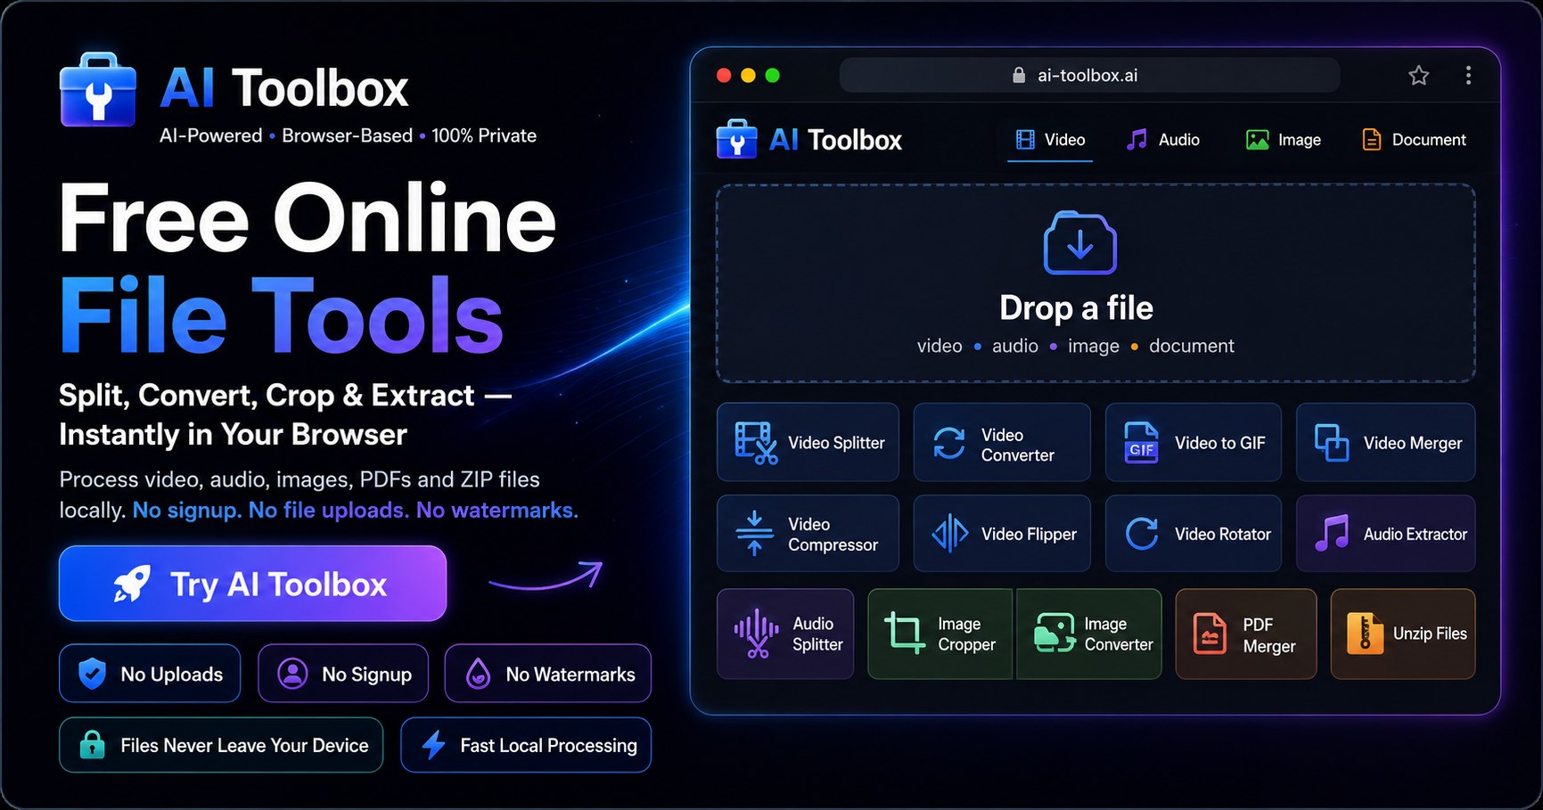Click the large AI Toolbox toolbox logo at left
The image size is (1543, 810).
tap(98, 90)
